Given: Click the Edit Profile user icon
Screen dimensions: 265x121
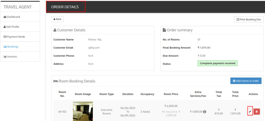Looking at the screenshot, I should [x=5, y=27].
